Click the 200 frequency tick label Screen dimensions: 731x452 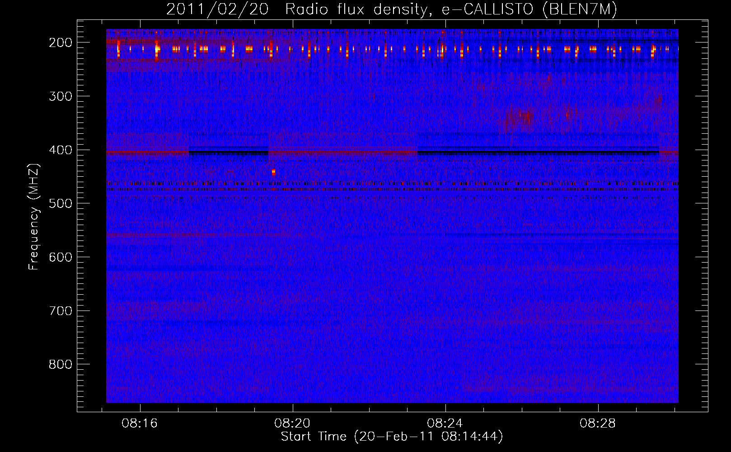[61, 42]
